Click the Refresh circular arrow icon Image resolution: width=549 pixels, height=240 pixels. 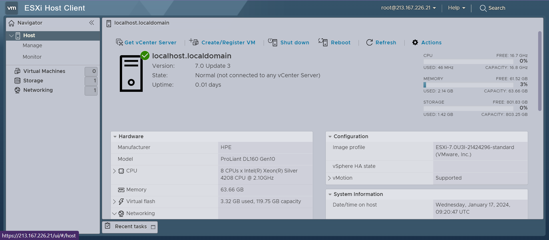[x=369, y=42]
